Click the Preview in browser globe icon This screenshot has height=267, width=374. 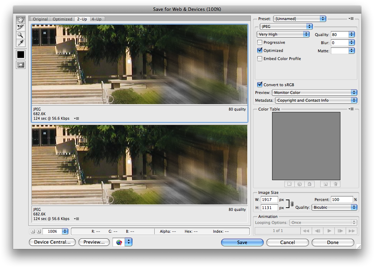point(119,242)
